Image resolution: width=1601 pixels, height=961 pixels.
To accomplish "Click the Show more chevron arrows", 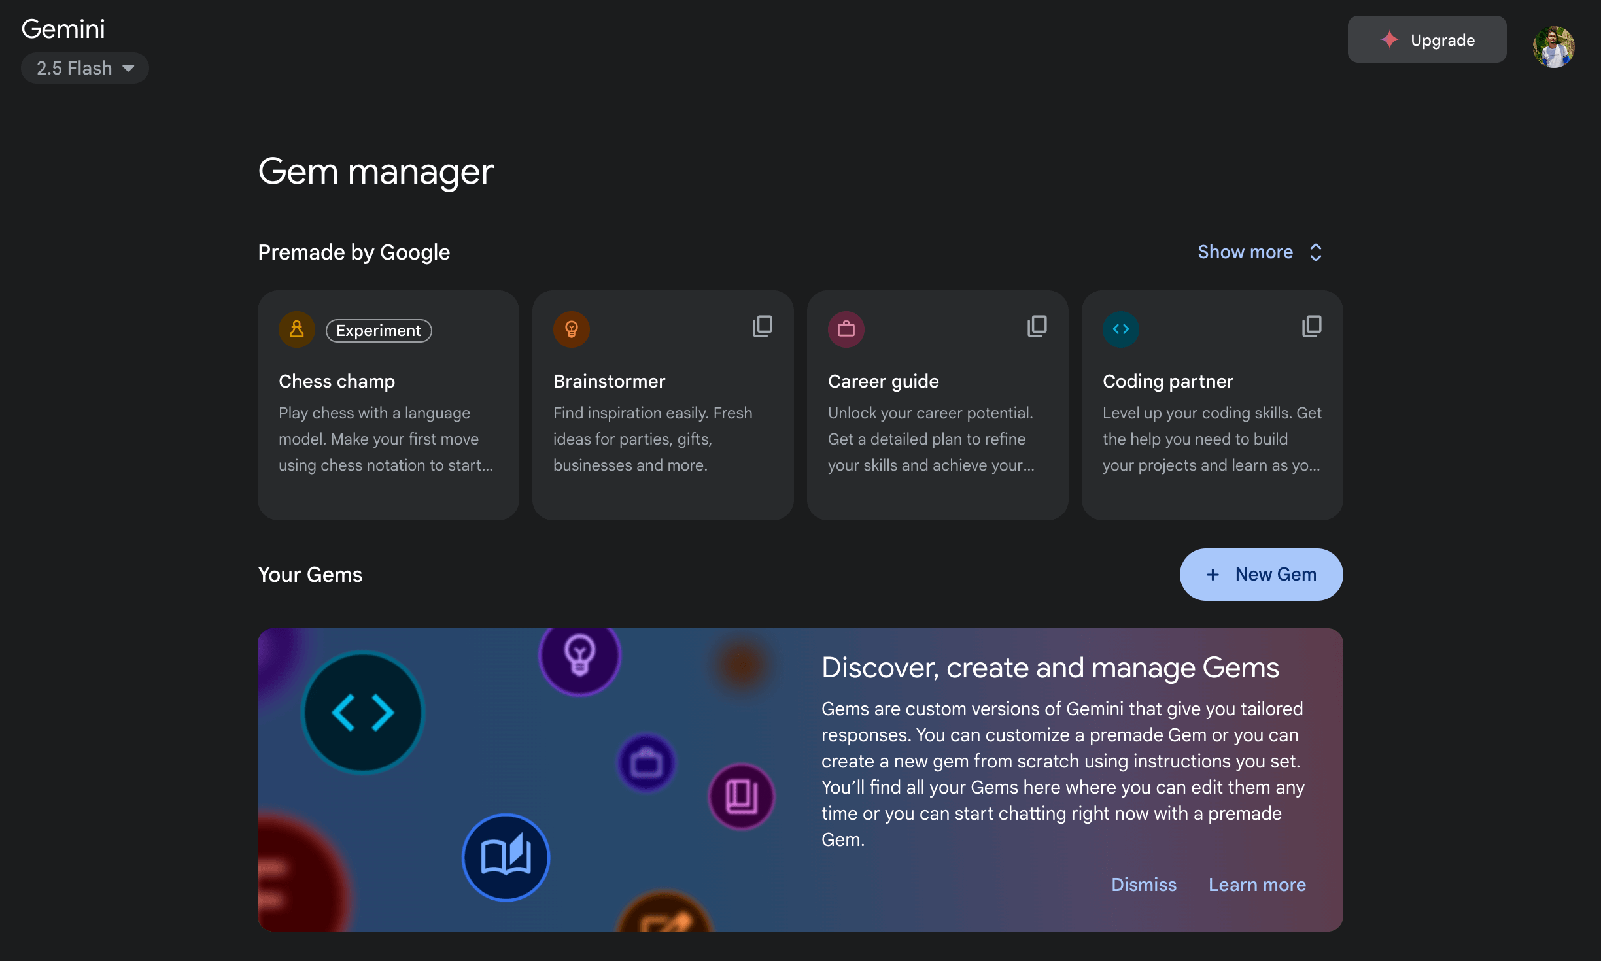I will tap(1316, 252).
